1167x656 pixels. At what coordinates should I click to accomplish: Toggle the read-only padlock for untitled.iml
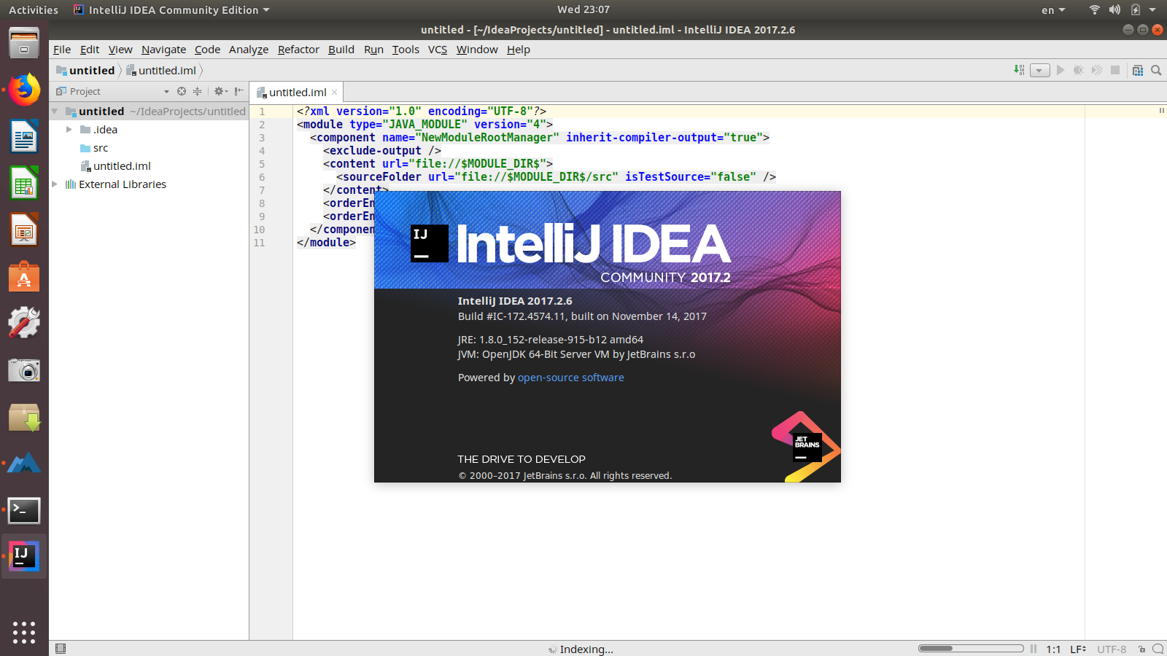click(x=1142, y=649)
